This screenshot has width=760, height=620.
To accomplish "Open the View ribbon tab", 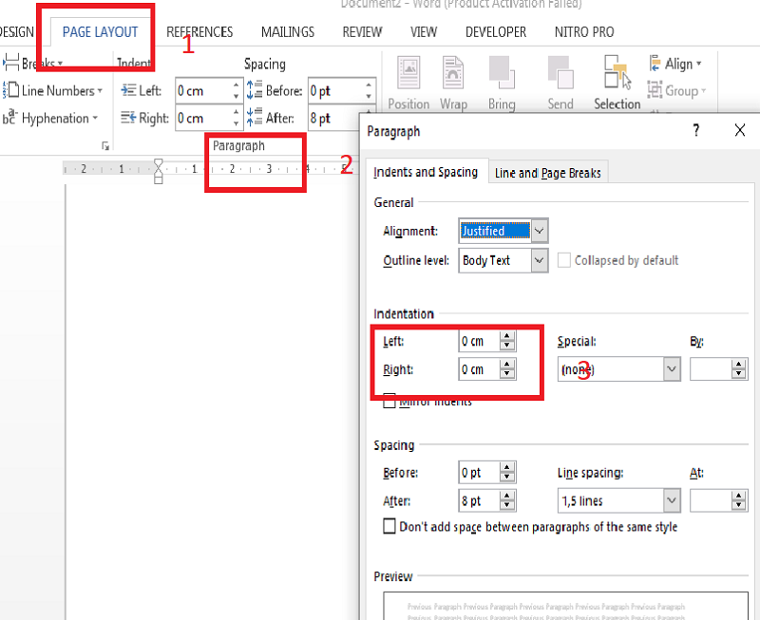I will coord(424,32).
